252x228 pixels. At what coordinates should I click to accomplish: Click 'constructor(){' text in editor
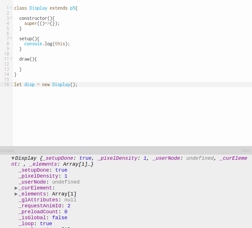coord(37,18)
